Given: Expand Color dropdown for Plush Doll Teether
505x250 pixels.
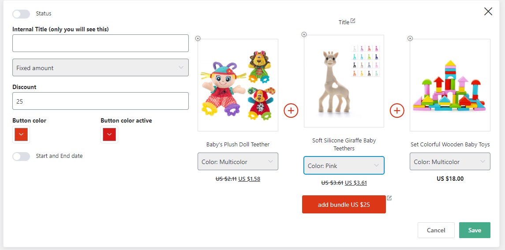Looking at the screenshot, I should click(238, 161).
